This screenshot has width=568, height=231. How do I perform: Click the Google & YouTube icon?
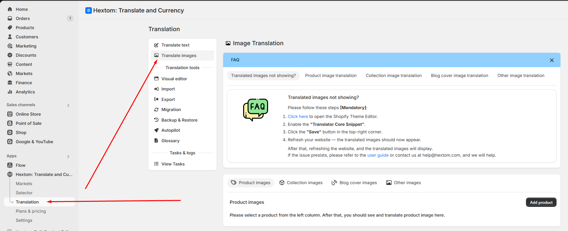click(10, 142)
